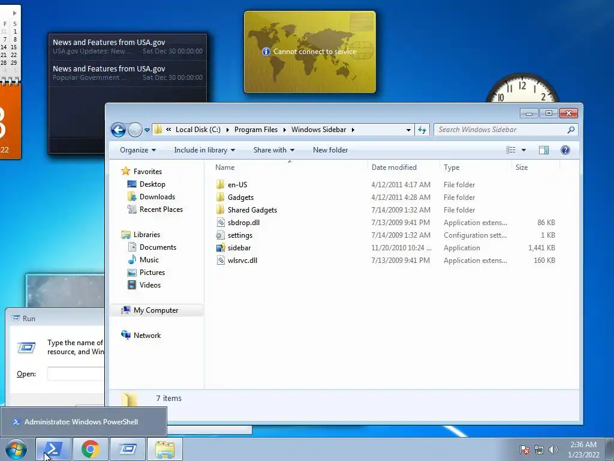Screen dimensions: 614x461
Task: Sort files by the Name column
Action: (x=225, y=167)
